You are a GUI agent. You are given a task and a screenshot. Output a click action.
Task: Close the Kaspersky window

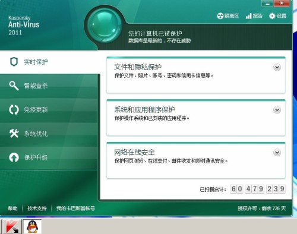282,4
